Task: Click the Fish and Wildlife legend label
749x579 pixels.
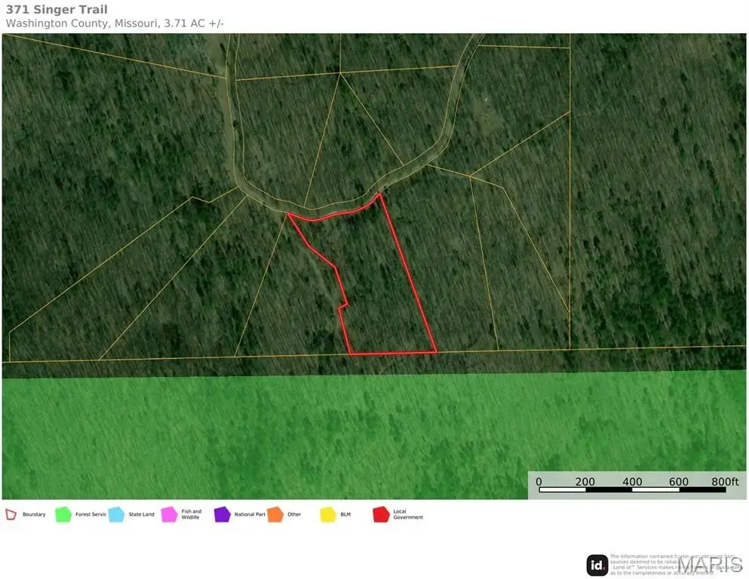Action: 192,515
